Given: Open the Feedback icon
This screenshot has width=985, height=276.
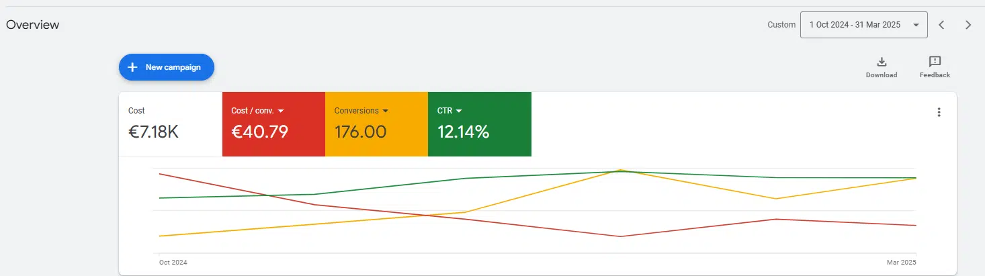Looking at the screenshot, I should pyautogui.click(x=935, y=62).
